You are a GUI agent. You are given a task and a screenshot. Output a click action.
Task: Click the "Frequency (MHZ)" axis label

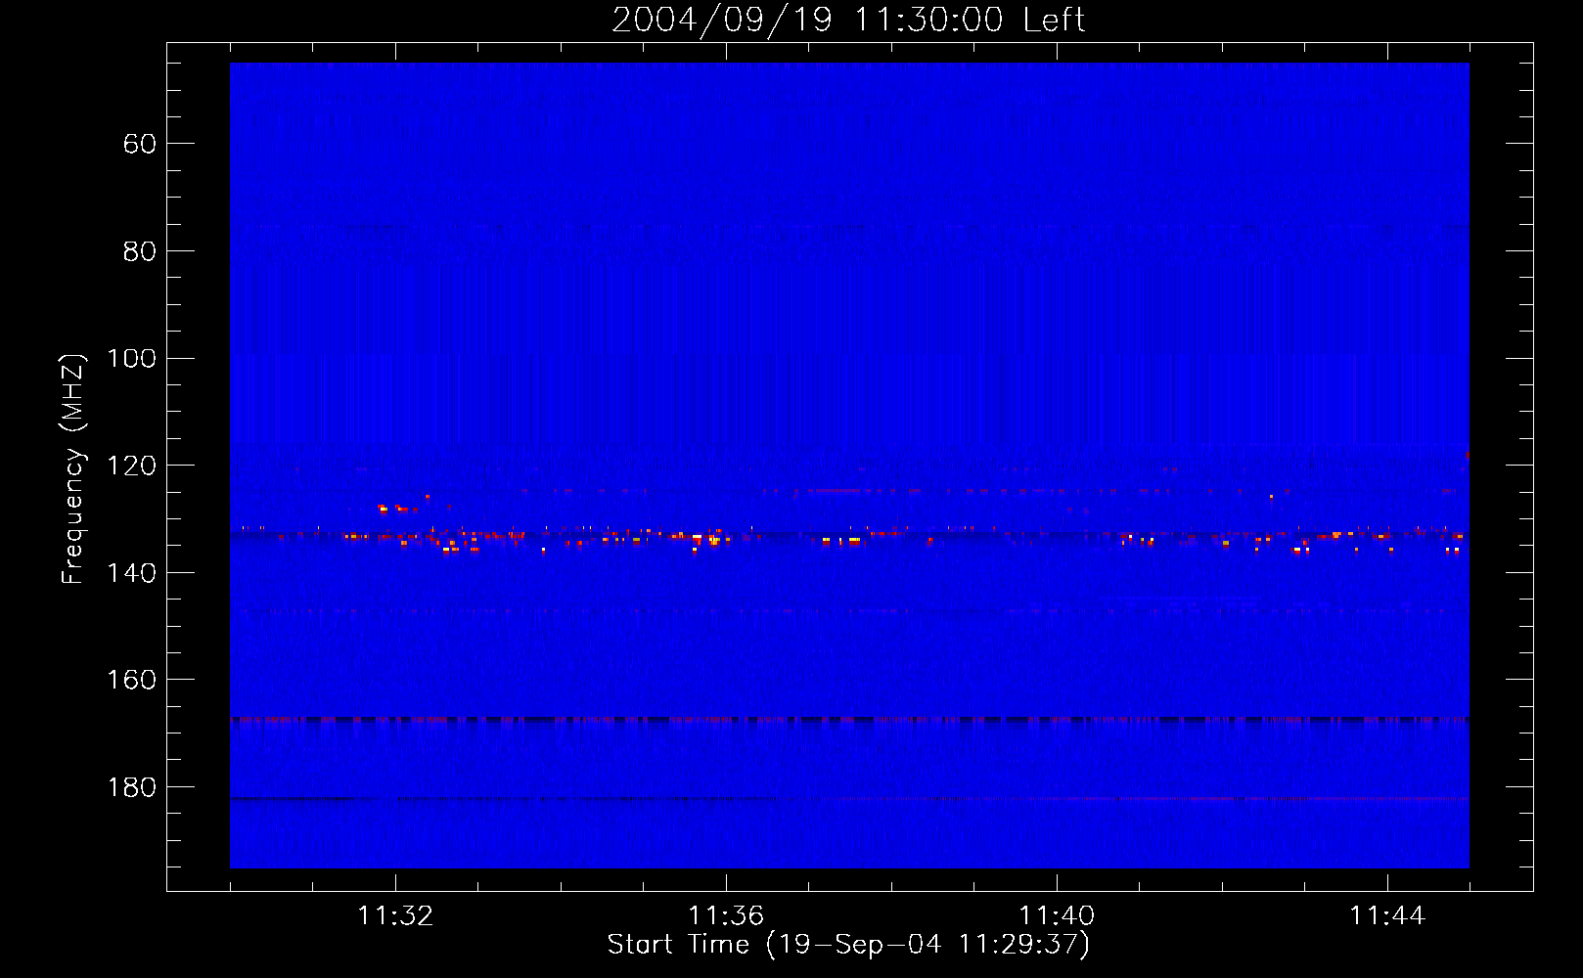tap(73, 468)
